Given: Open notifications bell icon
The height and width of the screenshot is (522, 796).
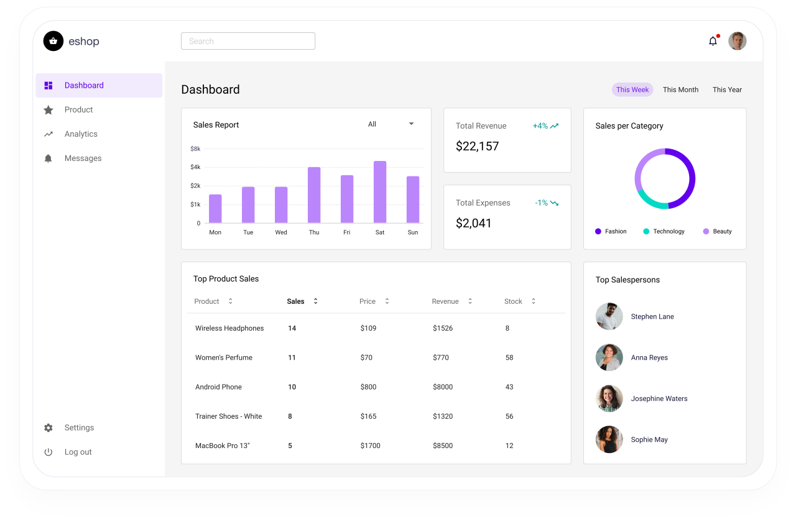Looking at the screenshot, I should [x=713, y=41].
